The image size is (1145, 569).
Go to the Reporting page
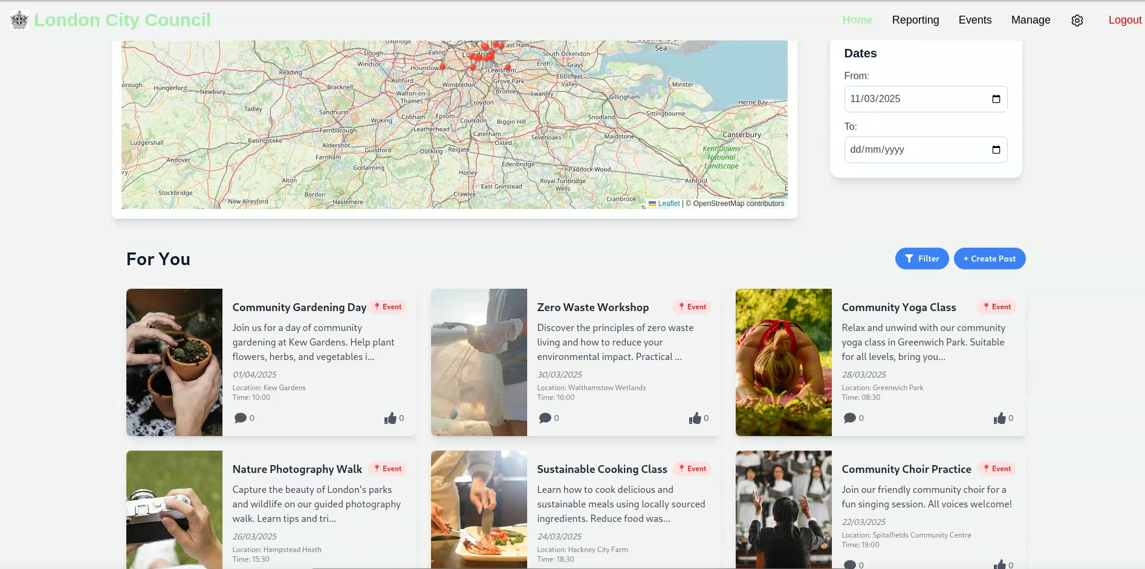(x=915, y=20)
